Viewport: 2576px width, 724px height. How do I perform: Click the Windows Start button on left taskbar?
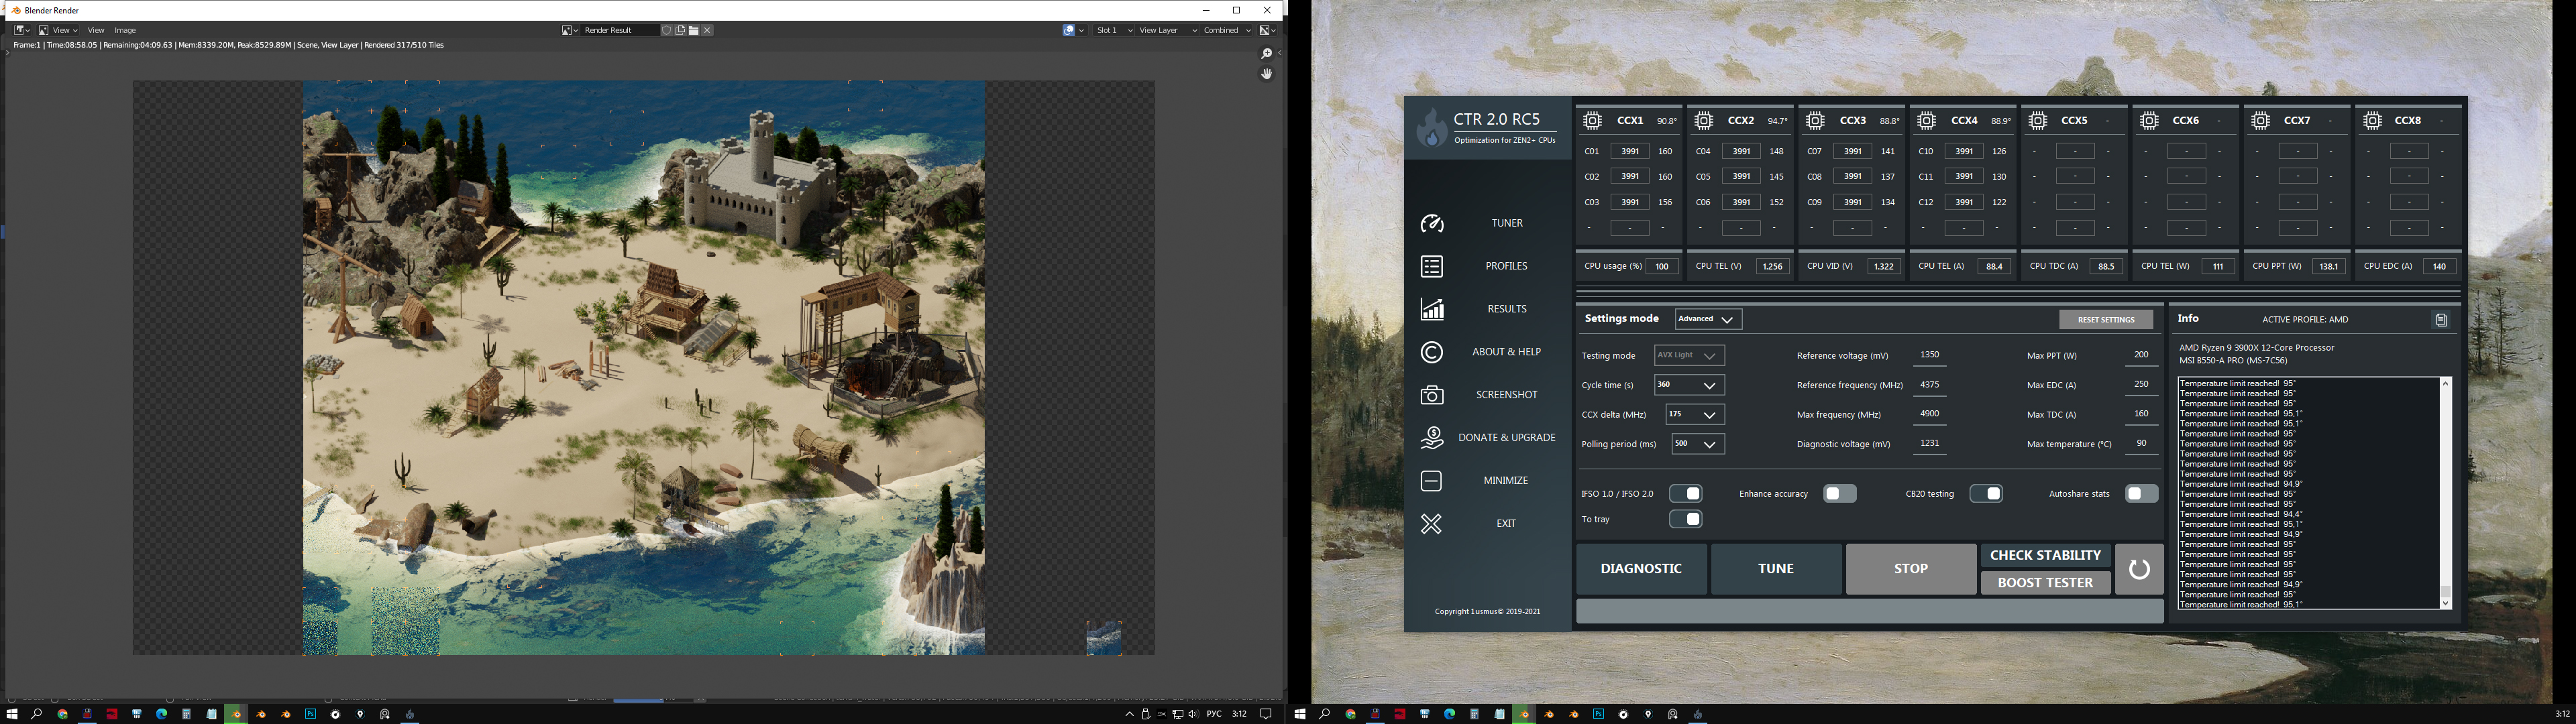12,714
